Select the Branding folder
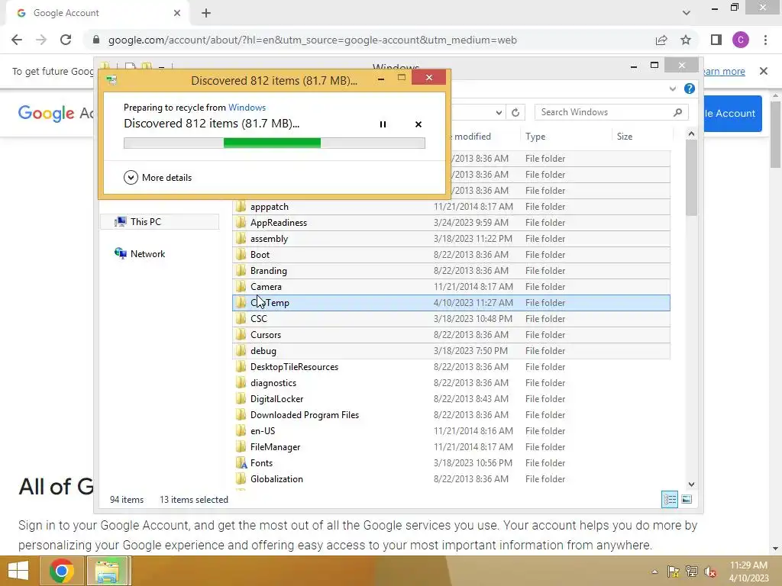782x586 pixels. pyautogui.click(x=451, y=271)
